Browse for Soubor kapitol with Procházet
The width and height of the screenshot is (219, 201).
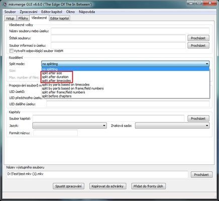(x=198, y=119)
